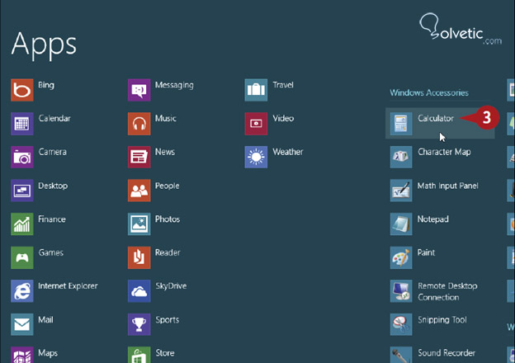
Task: Open the News app icon
Action: tap(139, 158)
